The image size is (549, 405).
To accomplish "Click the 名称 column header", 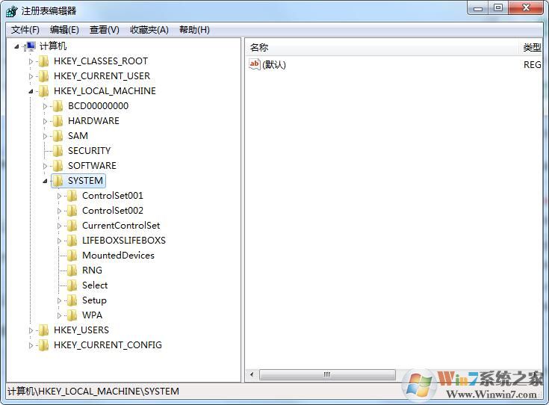I will (x=382, y=48).
